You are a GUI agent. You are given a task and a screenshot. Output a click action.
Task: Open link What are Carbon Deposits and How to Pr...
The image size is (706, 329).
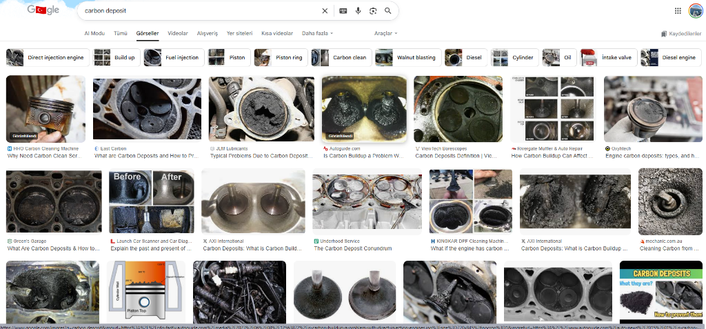pyautogui.click(x=147, y=156)
